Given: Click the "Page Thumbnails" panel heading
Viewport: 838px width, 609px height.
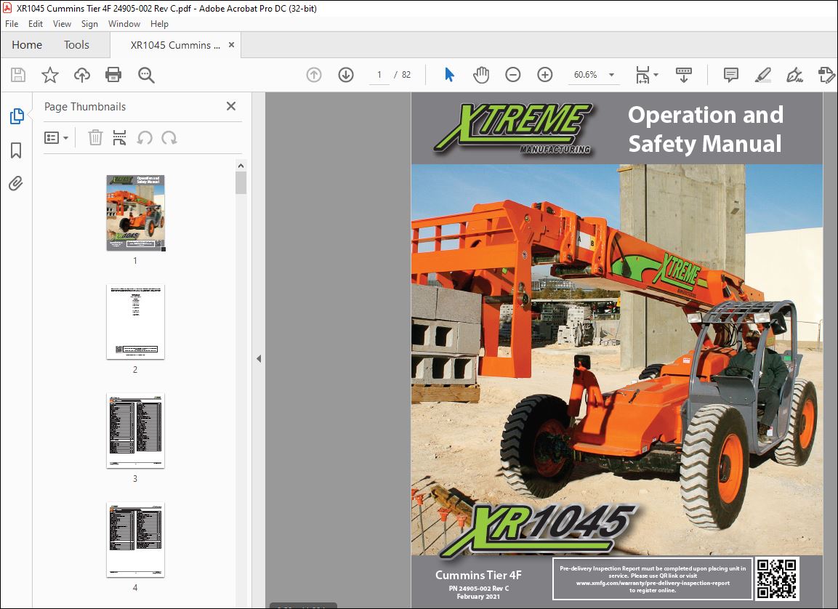Looking at the screenshot, I should coord(85,106).
